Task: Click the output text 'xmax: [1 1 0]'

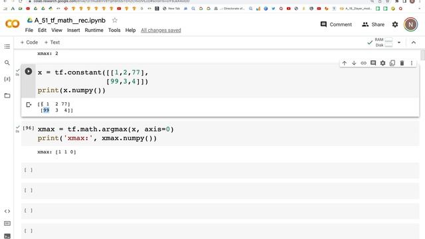Action: pos(56,152)
